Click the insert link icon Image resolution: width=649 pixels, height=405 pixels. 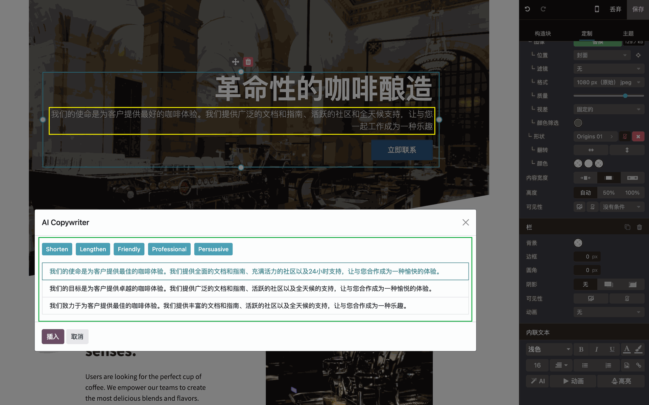[x=639, y=365]
